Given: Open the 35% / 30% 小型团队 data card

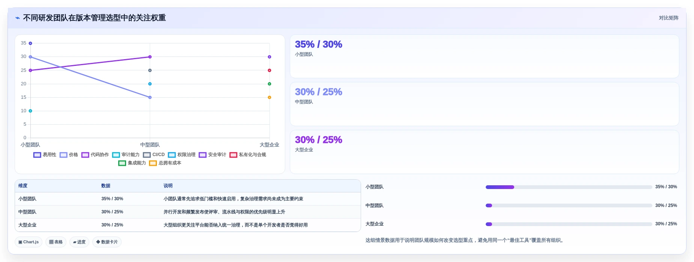Looking at the screenshot, I should point(484,57).
